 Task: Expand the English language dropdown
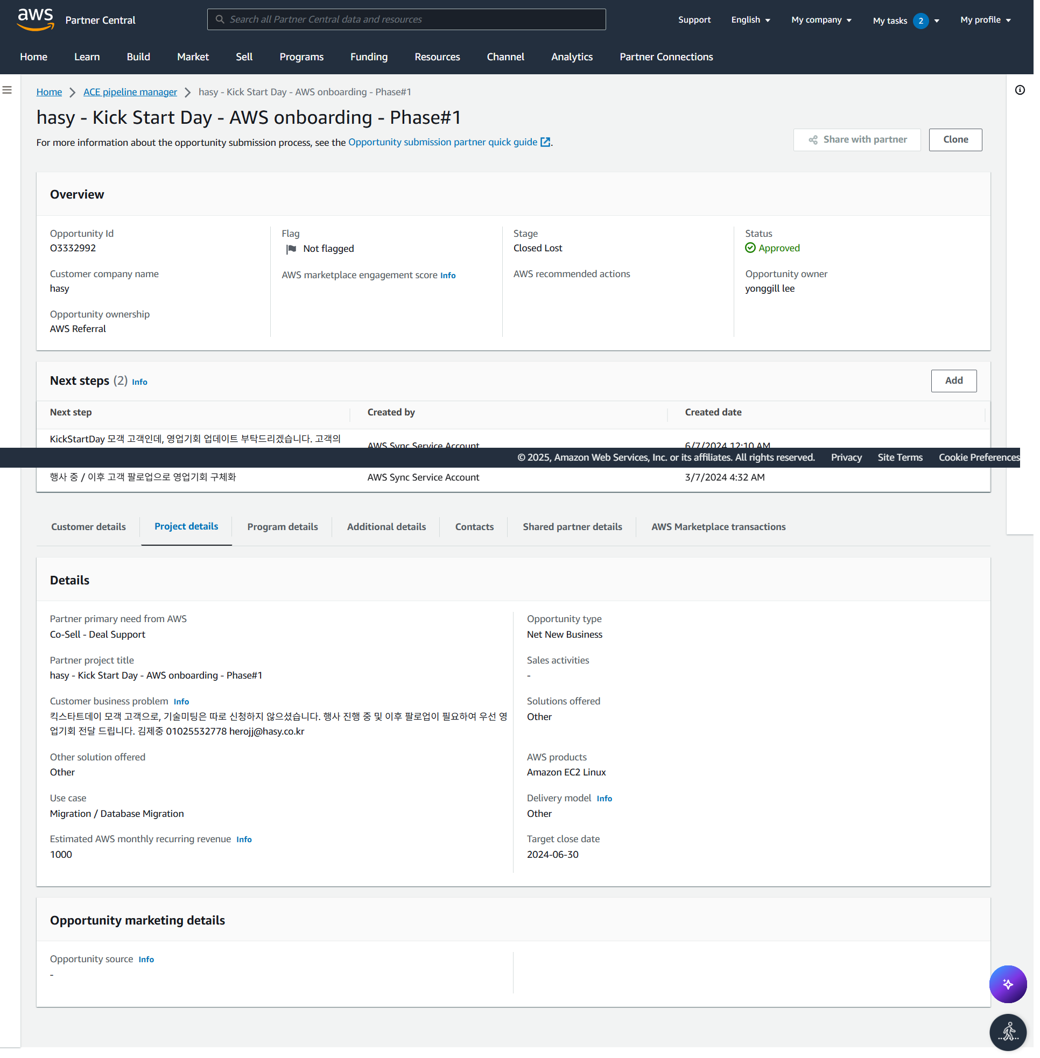point(750,20)
